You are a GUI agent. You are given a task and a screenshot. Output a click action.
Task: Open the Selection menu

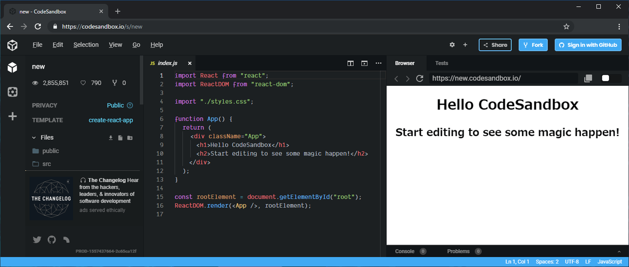click(86, 45)
